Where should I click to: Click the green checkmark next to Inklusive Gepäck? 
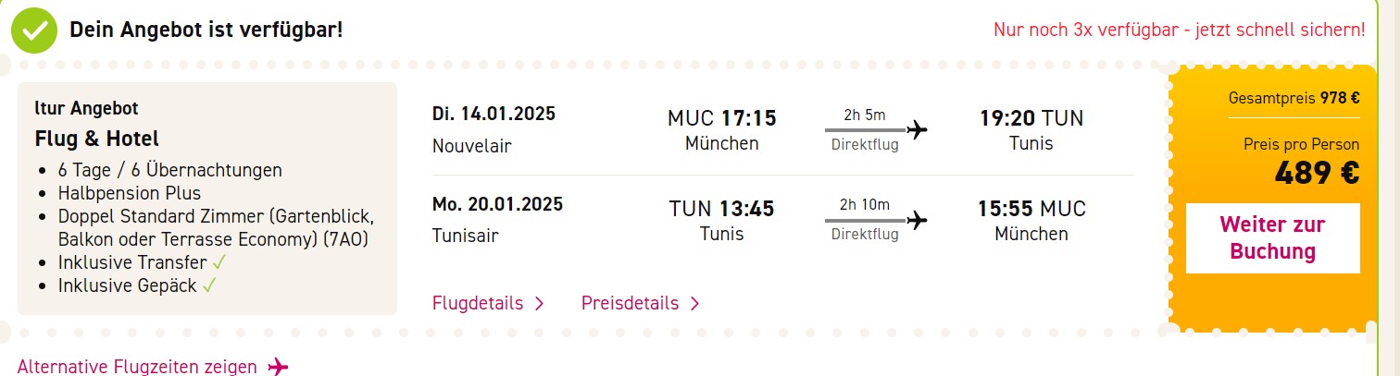(209, 285)
